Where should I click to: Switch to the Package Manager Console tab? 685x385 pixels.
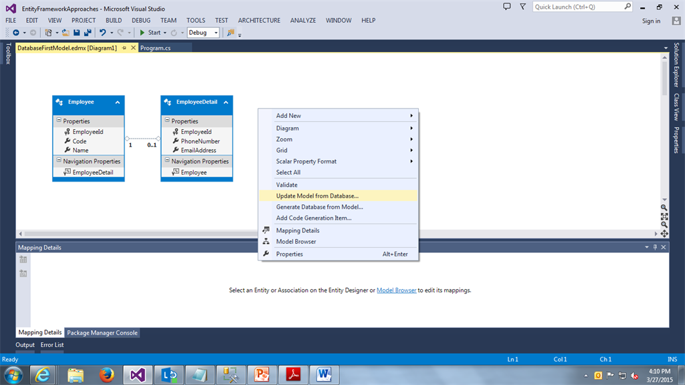102,333
